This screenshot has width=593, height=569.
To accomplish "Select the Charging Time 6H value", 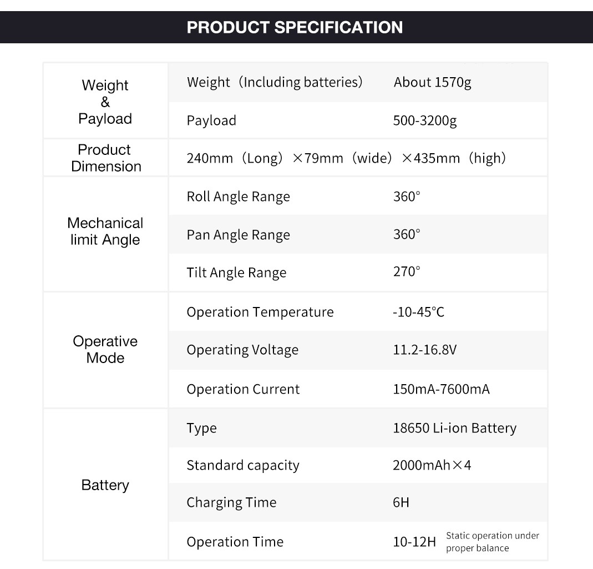I will coord(401,502).
